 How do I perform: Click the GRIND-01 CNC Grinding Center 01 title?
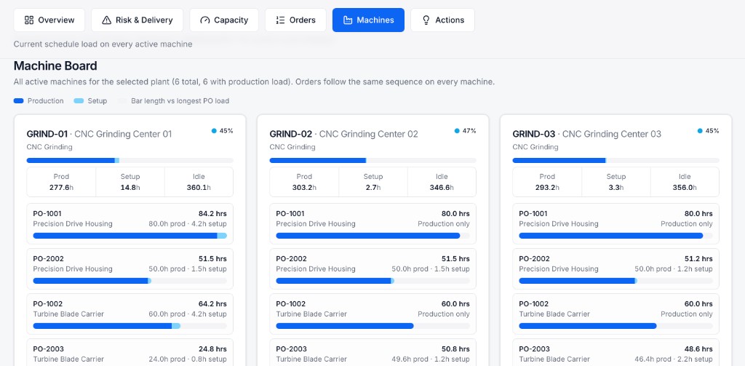(x=99, y=134)
